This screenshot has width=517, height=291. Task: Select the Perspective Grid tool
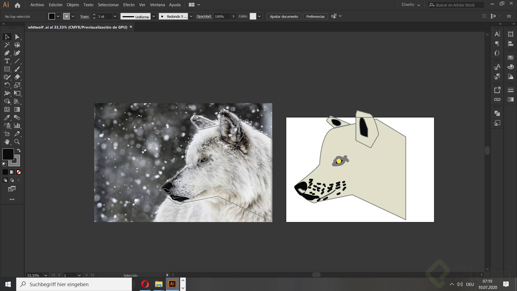[x=17, y=101]
